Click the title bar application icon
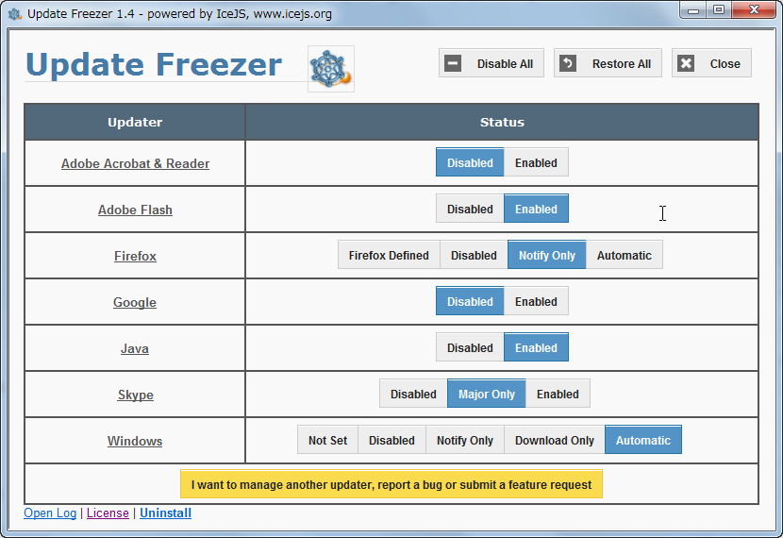This screenshot has height=538, width=783. click(14, 13)
